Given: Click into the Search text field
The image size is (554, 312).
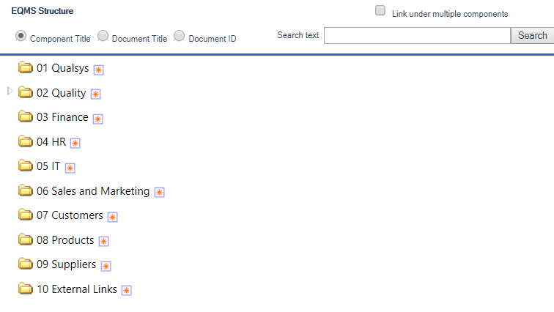Looking at the screenshot, I should [417, 36].
